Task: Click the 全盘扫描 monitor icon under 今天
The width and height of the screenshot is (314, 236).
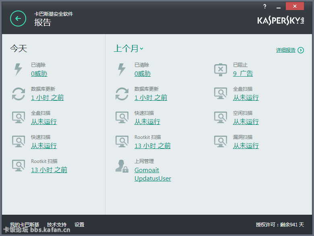Action: click(19, 118)
